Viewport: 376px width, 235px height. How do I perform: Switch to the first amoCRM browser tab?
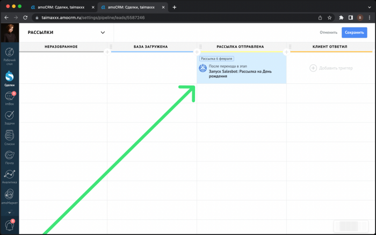pyautogui.click(x=59, y=7)
